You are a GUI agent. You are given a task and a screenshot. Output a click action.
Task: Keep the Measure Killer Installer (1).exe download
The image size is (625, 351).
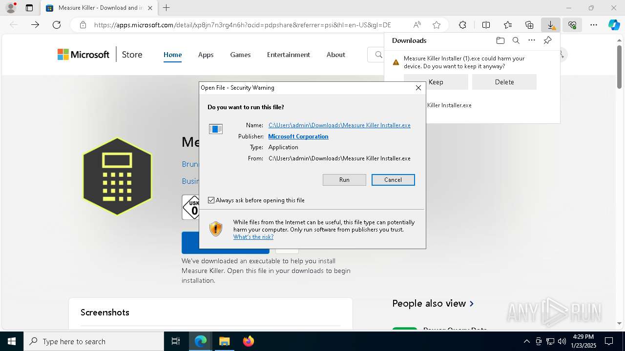tap(436, 82)
